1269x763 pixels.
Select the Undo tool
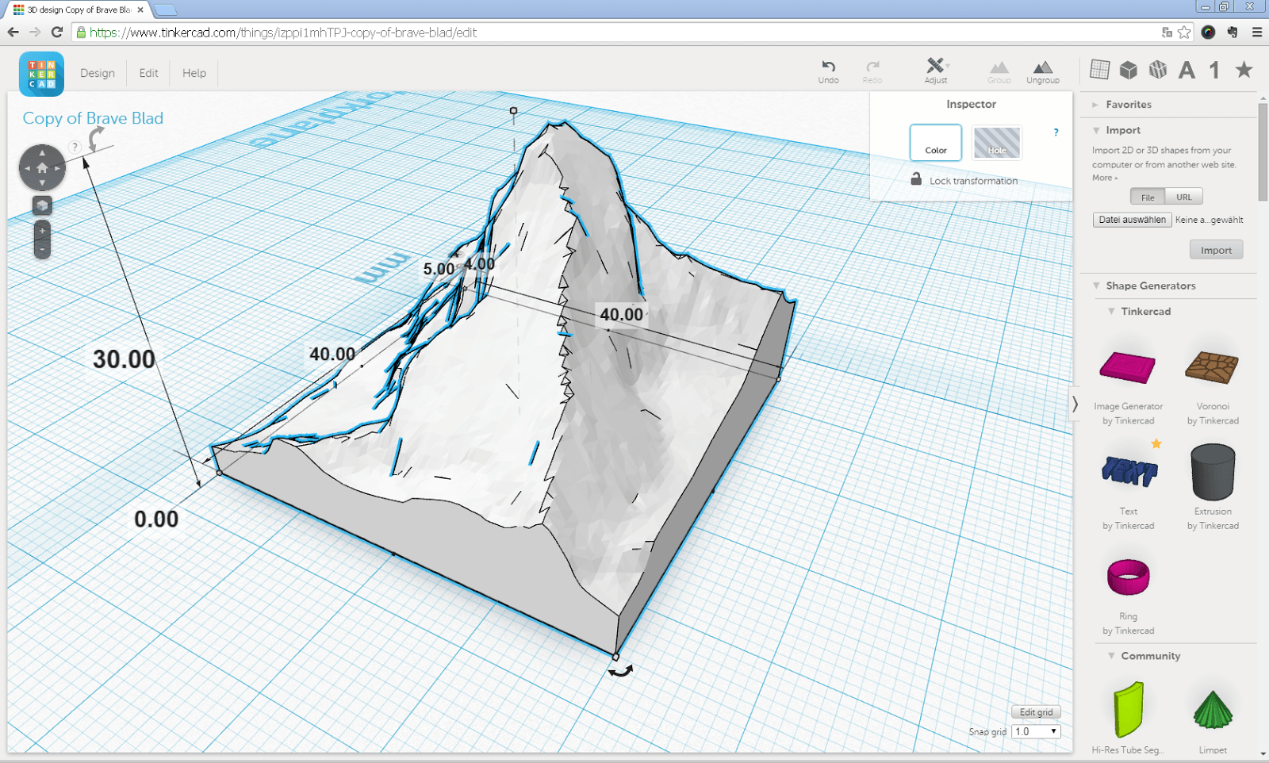pos(828,70)
